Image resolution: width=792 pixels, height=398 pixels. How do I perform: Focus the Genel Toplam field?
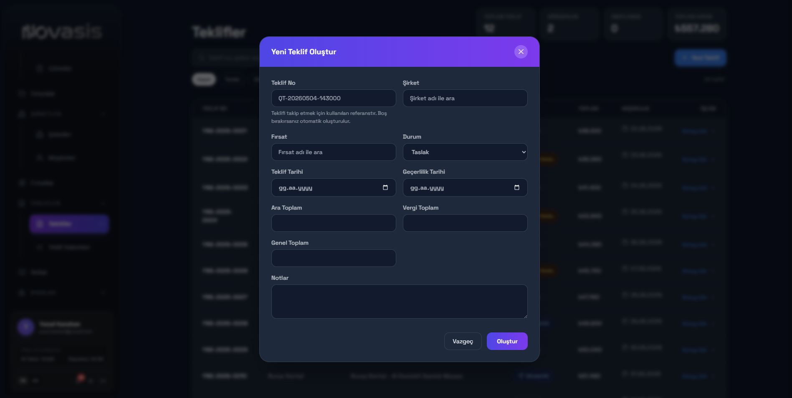coord(333,258)
